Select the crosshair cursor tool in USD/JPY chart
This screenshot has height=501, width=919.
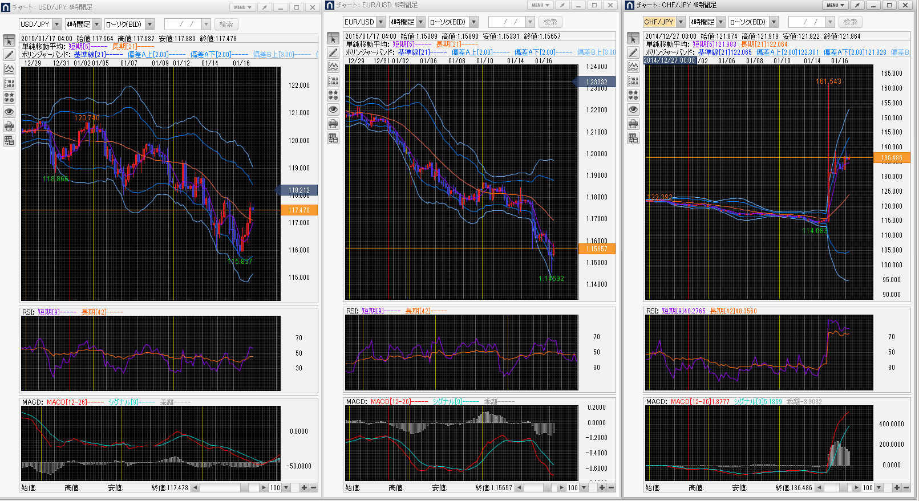click(9, 41)
